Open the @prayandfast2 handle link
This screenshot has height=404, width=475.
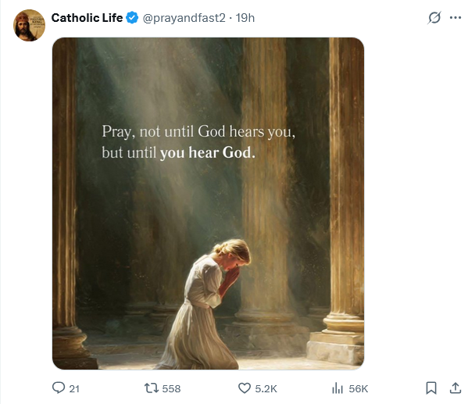[180, 18]
